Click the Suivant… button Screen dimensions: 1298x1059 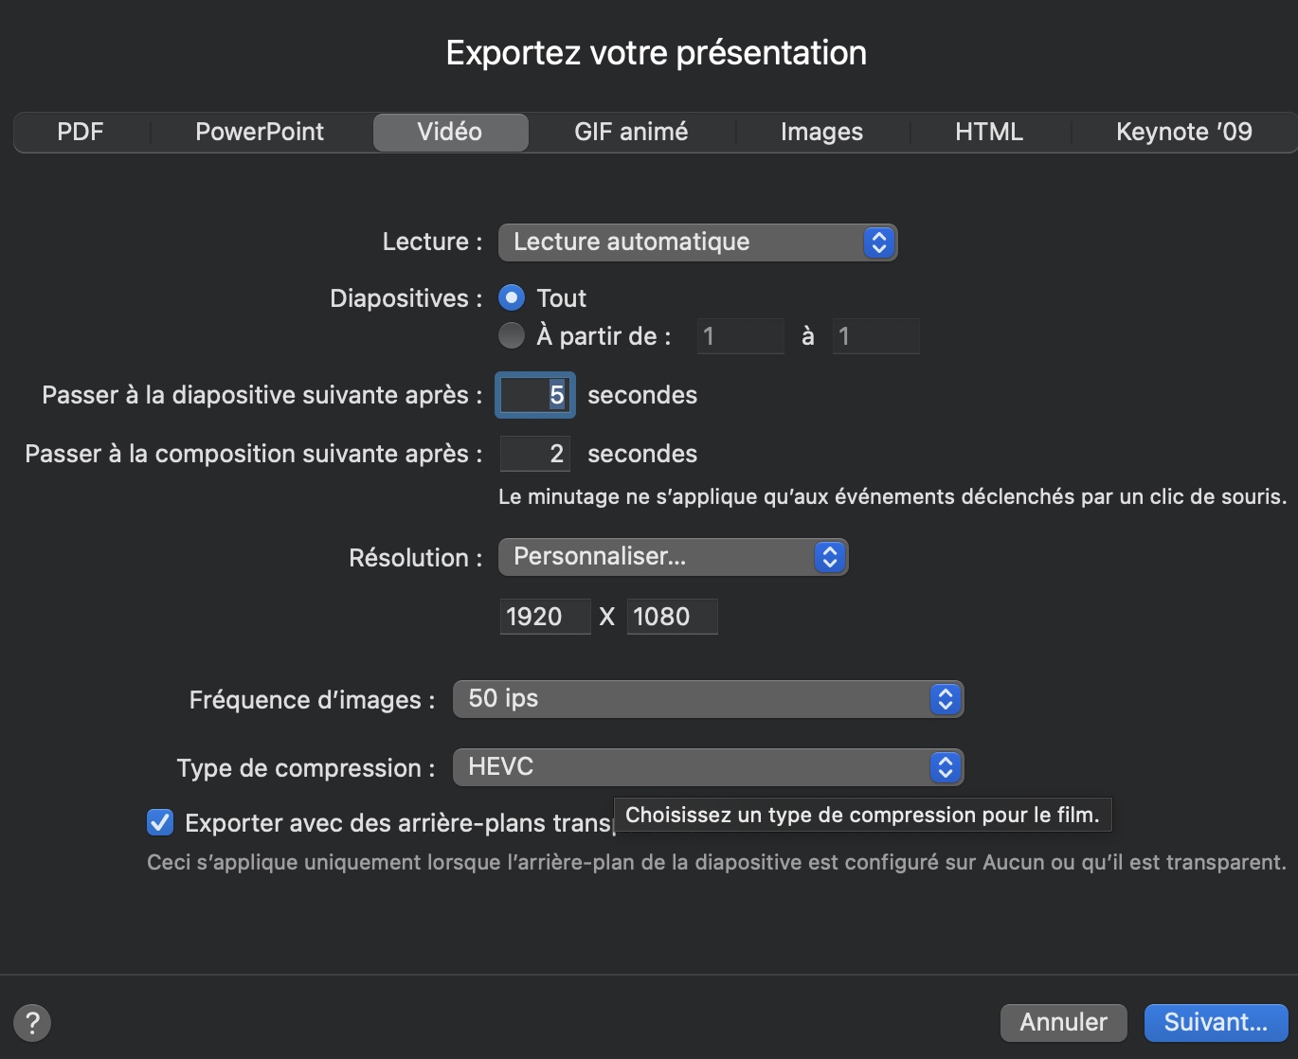(1216, 1023)
